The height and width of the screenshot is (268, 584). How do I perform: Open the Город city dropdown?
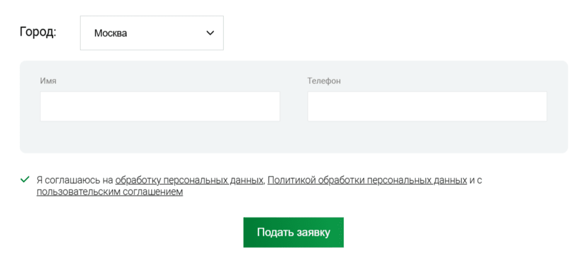(151, 33)
